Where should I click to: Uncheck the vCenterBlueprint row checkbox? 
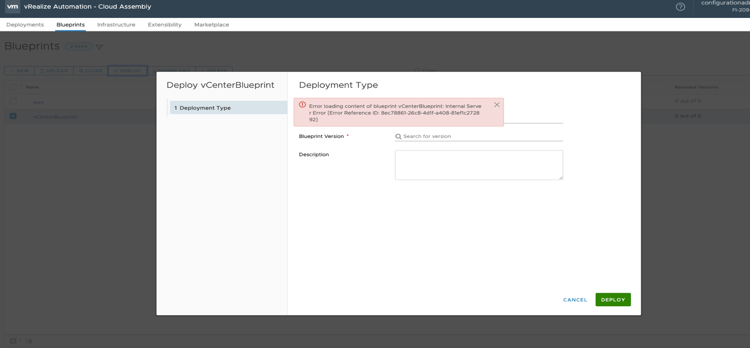click(x=13, y=116)
